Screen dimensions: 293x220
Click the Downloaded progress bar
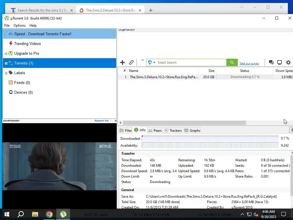[x=210, y=138]
